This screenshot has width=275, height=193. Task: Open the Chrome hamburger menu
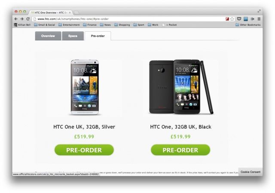pos(259,19)
